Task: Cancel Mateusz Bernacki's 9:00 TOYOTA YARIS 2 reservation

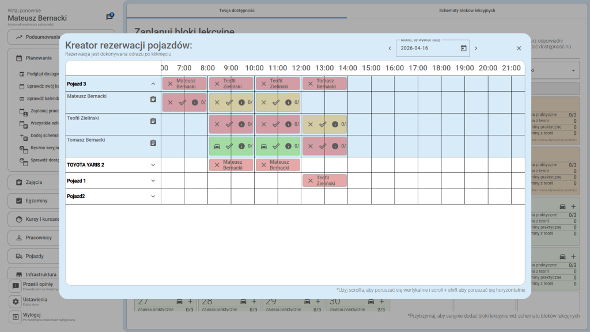Action: click(x=217, y=165)
